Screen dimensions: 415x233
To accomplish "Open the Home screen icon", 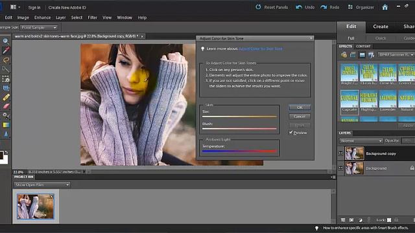I will (x=385, y=7).
